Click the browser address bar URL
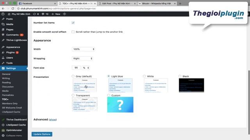The image size is (250, 140). point(58,9)
